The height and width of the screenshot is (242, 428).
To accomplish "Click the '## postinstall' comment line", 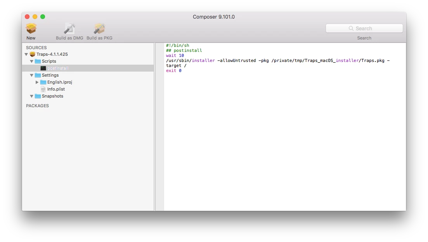I will pyautogui.click(x=184, y=50).
